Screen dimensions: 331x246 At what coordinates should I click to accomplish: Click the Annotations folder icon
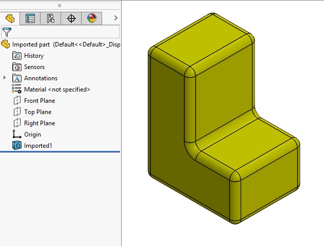click(x=17, y=78)
